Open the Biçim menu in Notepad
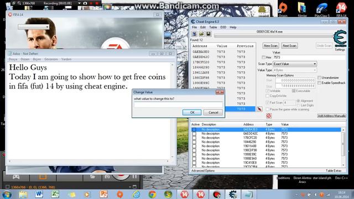This screenshot has width=354, height=199. coord(37,59)
